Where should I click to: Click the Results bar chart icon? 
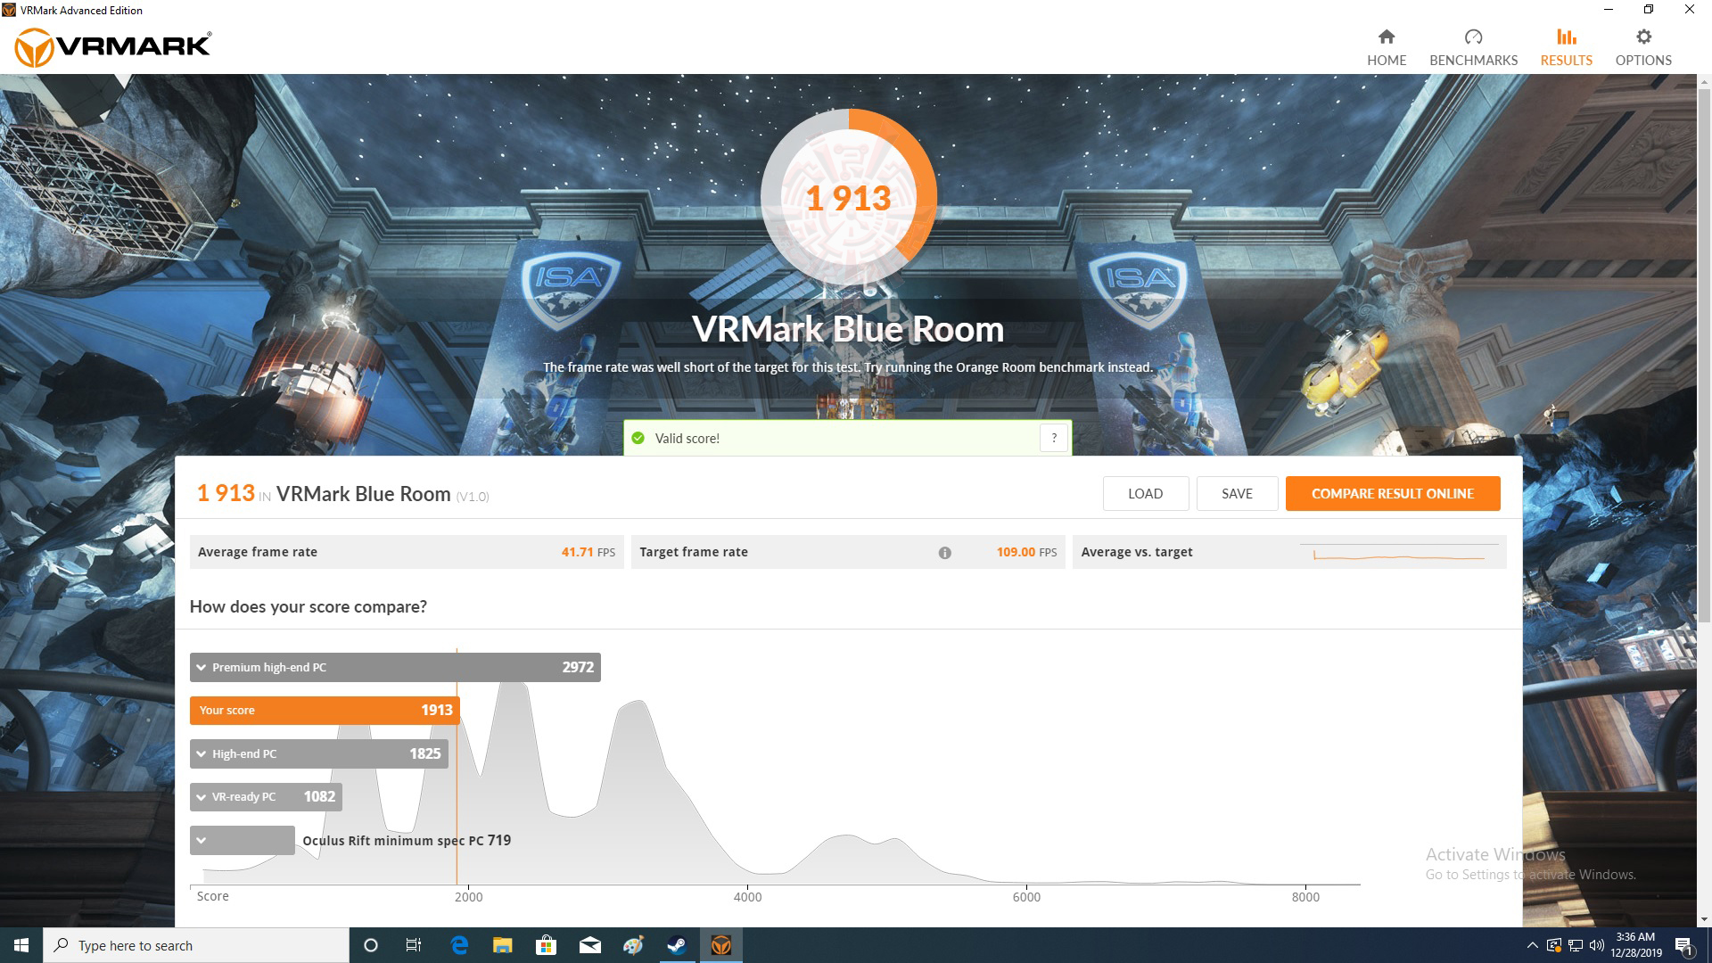(1566, 37)
